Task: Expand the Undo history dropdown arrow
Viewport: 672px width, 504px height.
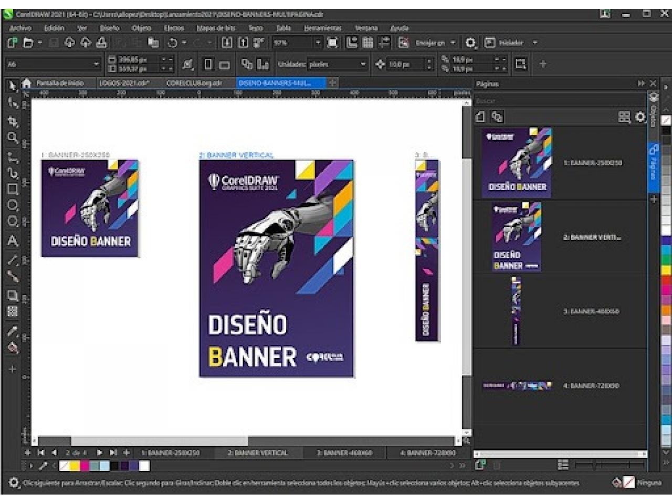Action: pyautogui.click(x=184, y=43)
